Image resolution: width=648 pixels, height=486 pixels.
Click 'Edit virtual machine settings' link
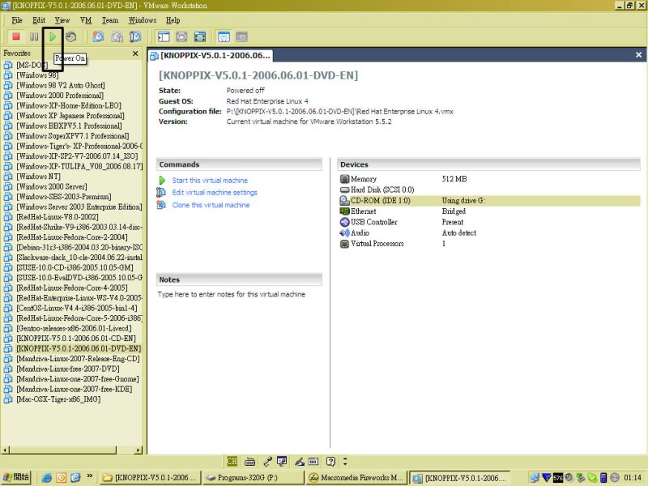click(x=215, y=192)
